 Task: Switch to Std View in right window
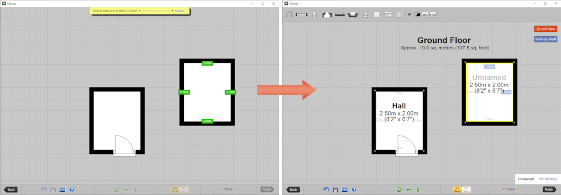(457, 190)
